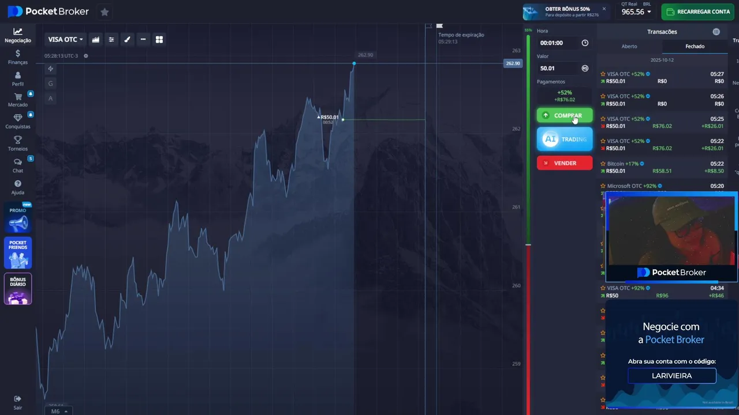This screenshot has height=415, width=739.
Task: Open the Mercado shopping cart section
Action: coord(18,100)
